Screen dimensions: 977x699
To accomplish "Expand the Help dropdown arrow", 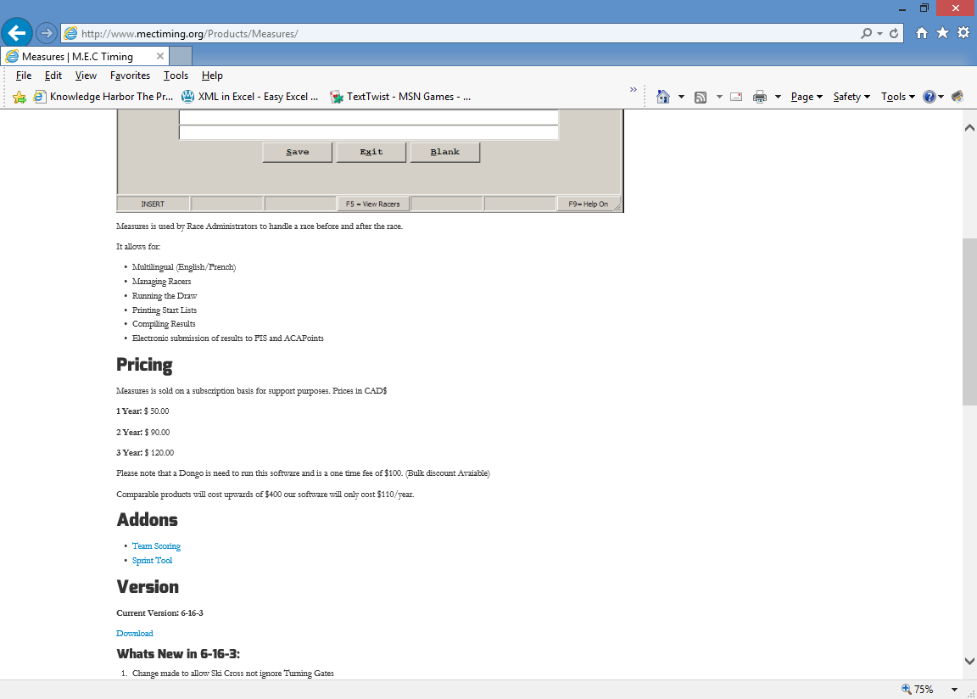I will 941,97.
